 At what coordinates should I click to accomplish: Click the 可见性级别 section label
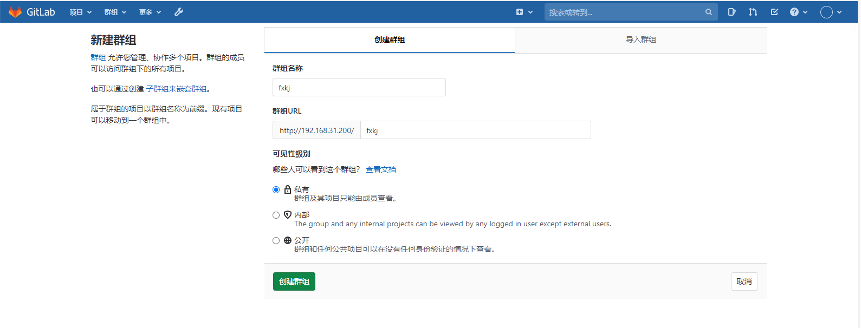coord(292,154)
